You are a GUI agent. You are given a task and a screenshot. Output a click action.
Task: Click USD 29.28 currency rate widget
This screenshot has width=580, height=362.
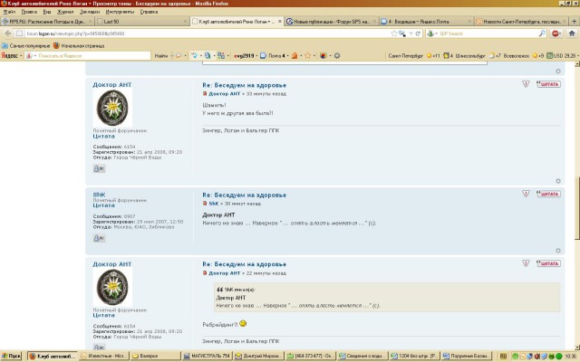(561, 56)
